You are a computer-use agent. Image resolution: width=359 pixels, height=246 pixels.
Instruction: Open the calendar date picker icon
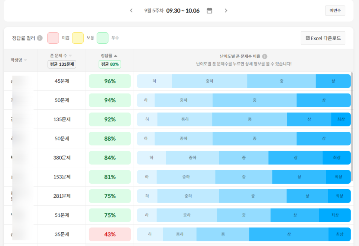coord(210,10)
